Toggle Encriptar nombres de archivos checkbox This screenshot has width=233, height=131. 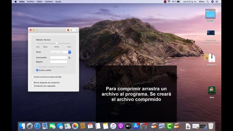pyautogui.click(x=37, y=67)
